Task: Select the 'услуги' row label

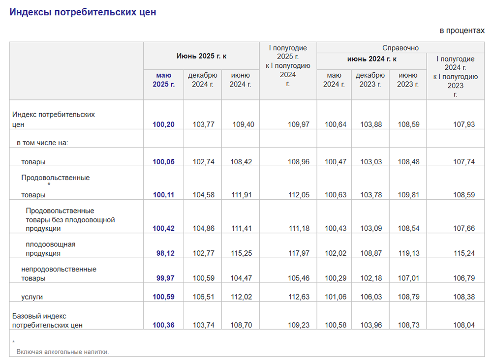Action: pos(31,297)
